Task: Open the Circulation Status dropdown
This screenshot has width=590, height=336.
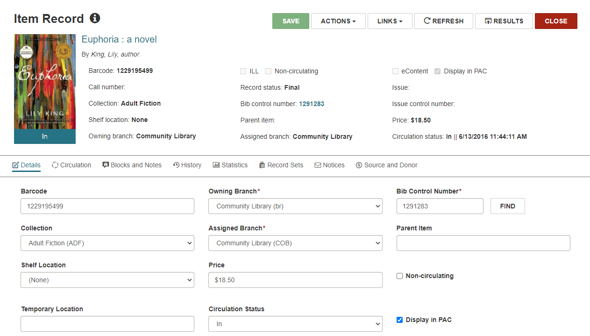Action: tap(295, 324)
